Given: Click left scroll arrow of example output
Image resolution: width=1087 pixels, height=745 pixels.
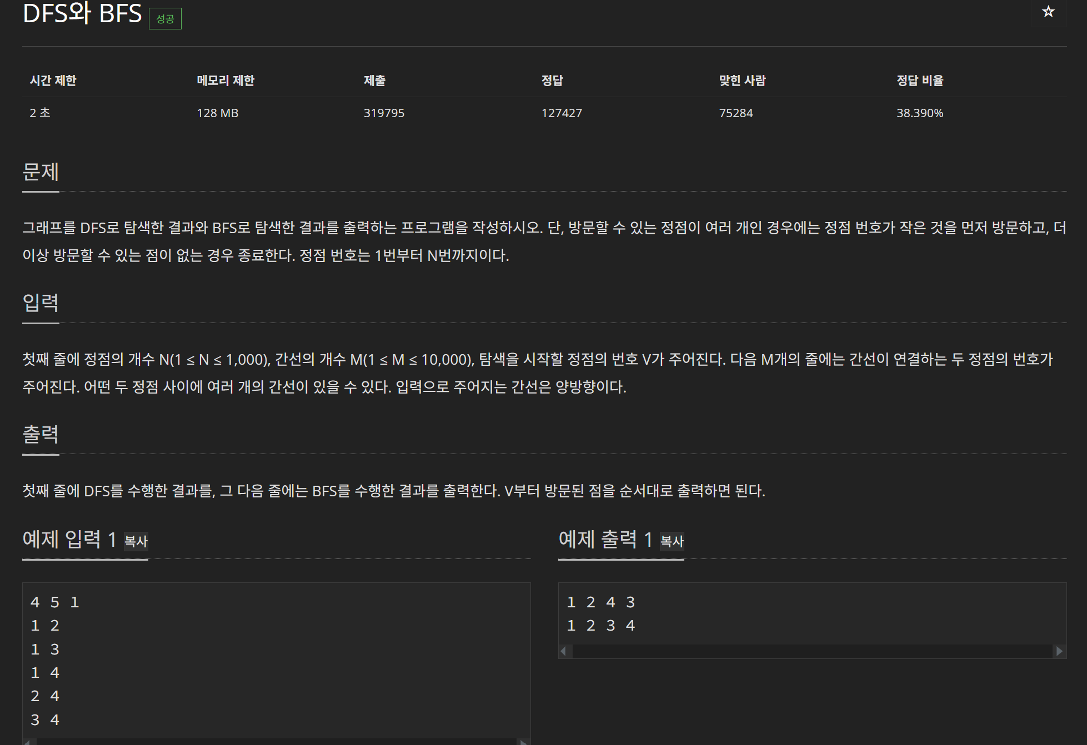Looking at the screenshot, I should point(564,651).
